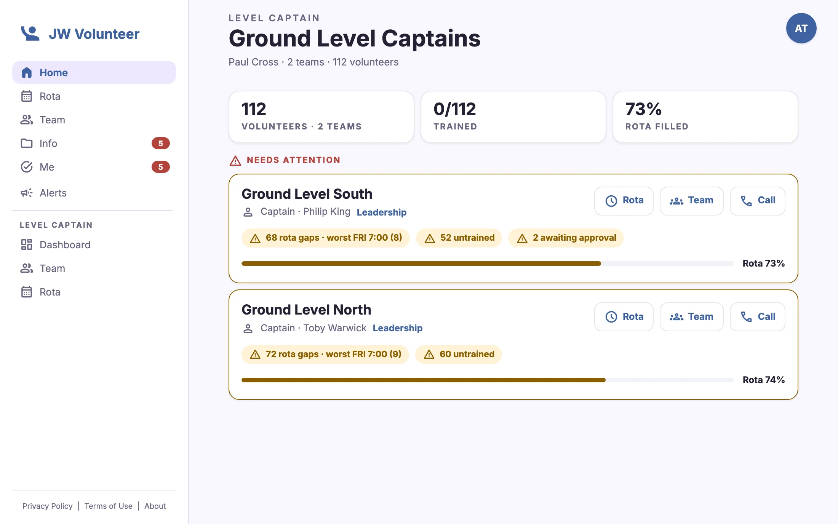This screenshot has height=524, width=838.
Task: Click the people icon beside upper Team
Action: (x=27, y=120)
